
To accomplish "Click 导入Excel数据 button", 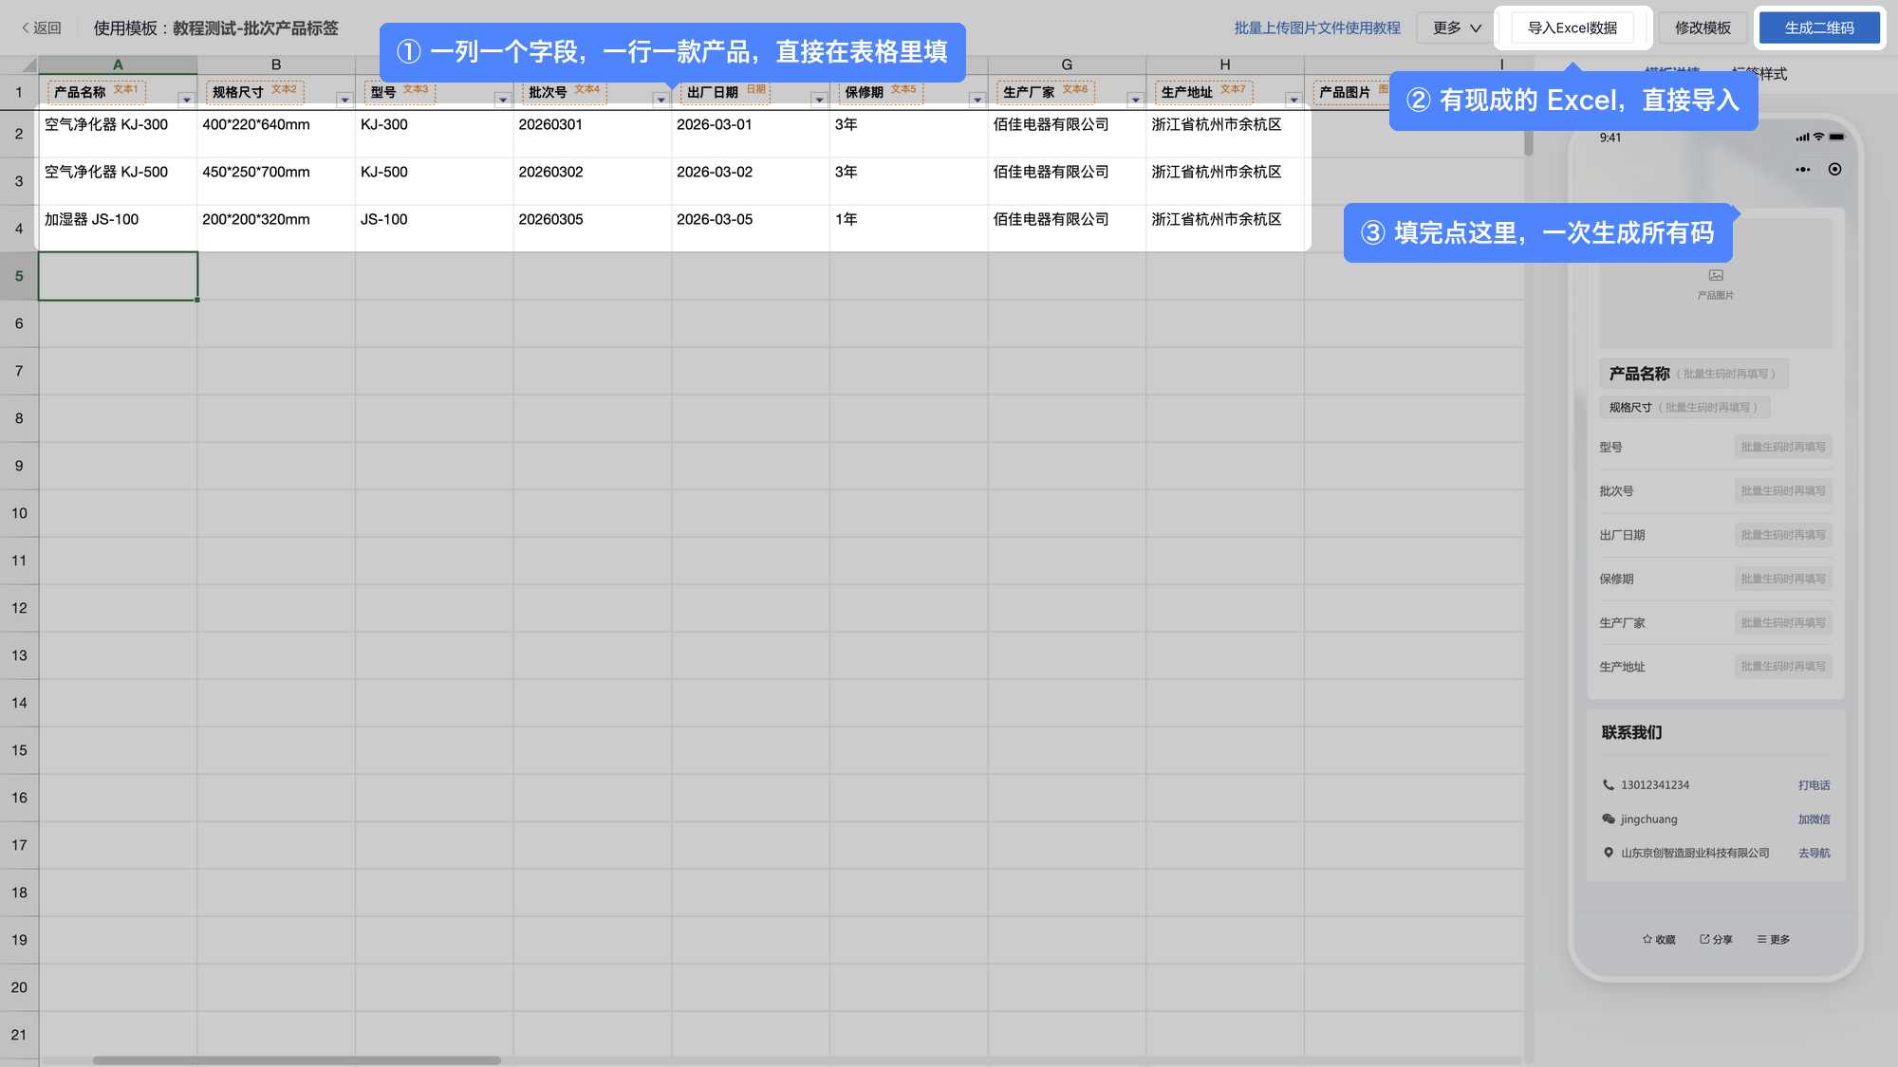I will tap(1572, 28).
